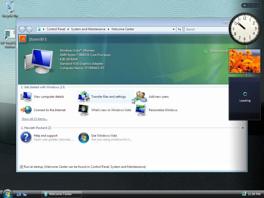
Task: Uncheck the Run at startup checkbox
Action: pos(21,167)
